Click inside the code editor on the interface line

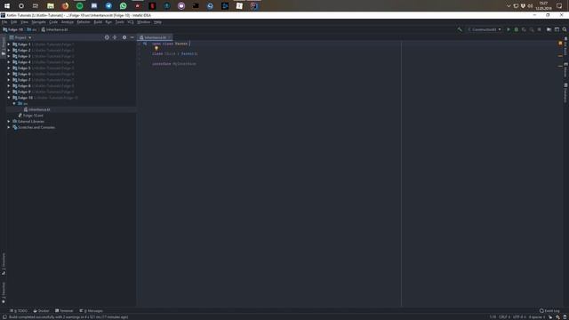[174, 64]
